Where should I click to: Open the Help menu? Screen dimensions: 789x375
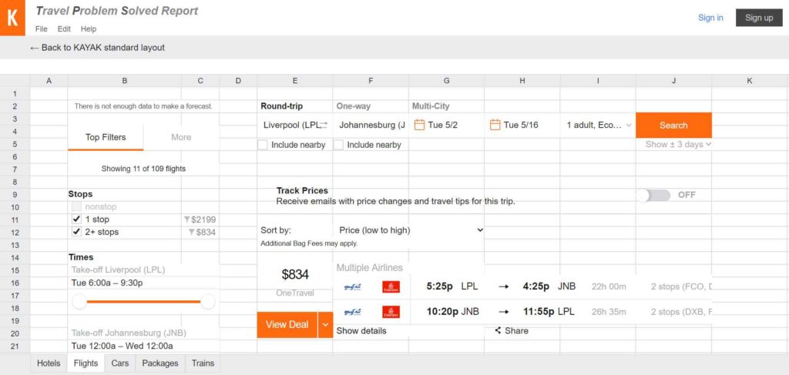88,29
